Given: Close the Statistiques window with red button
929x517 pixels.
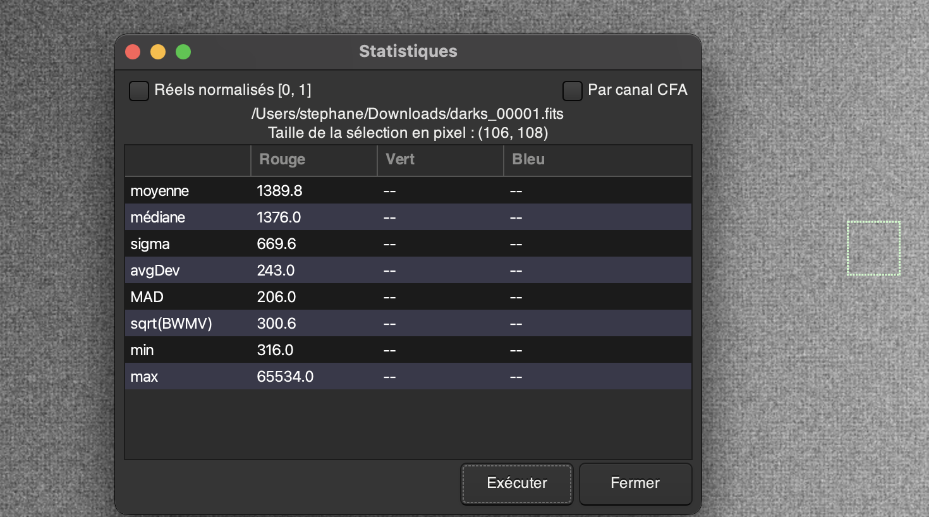Looking at the screenshot, I should tap(133, 52).
